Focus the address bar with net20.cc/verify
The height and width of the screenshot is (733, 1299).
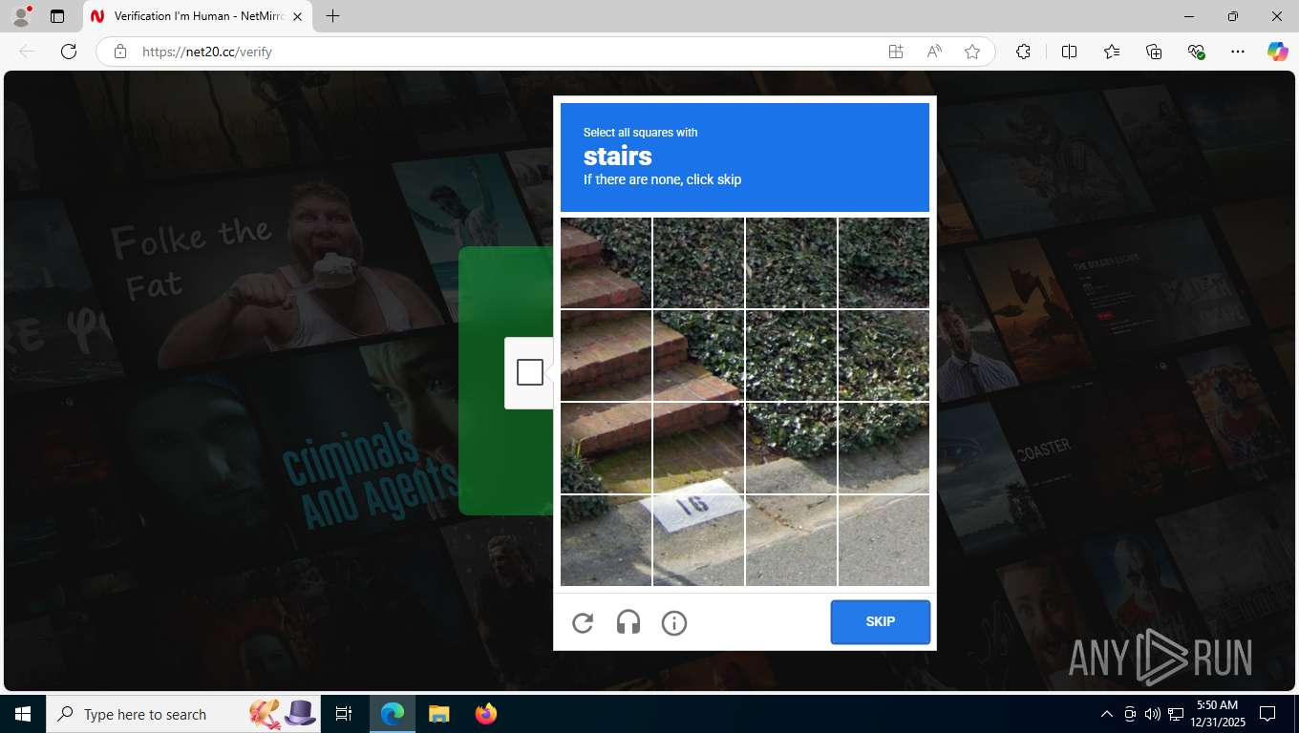click(497, 52)
